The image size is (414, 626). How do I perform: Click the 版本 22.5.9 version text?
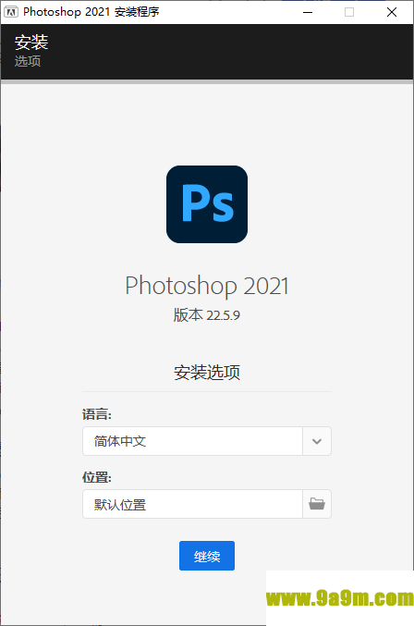click(207, 315)
